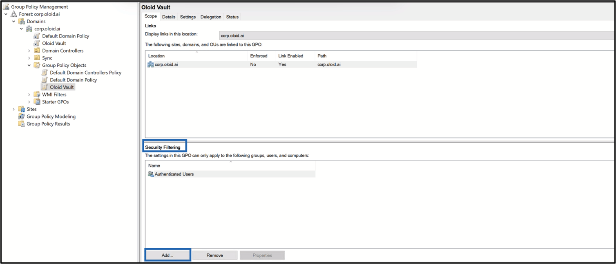Click the Sync OU icon

pos(37,58)
